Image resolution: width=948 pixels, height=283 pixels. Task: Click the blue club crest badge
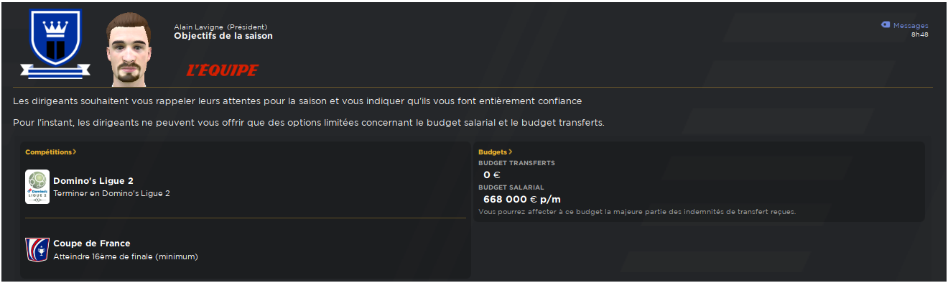tap(55, 45)
